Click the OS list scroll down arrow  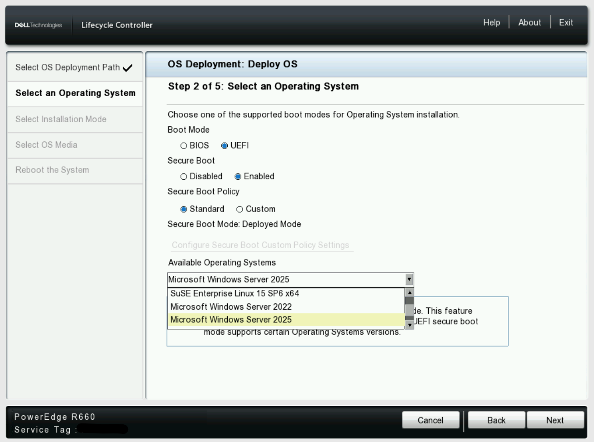click(410, 325)
